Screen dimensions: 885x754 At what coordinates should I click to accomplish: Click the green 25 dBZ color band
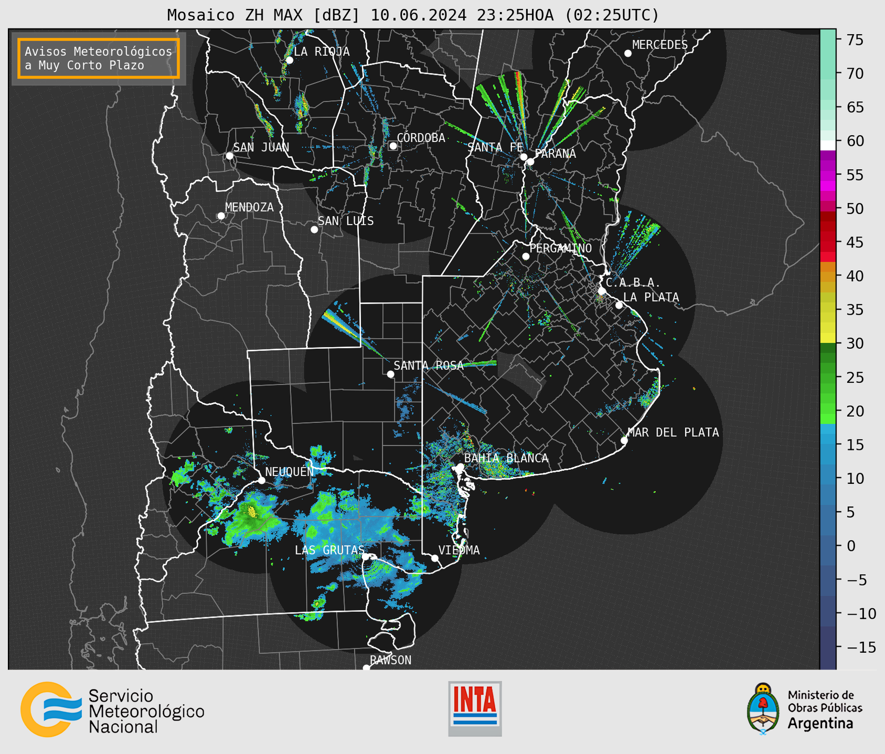pos(828,377)
